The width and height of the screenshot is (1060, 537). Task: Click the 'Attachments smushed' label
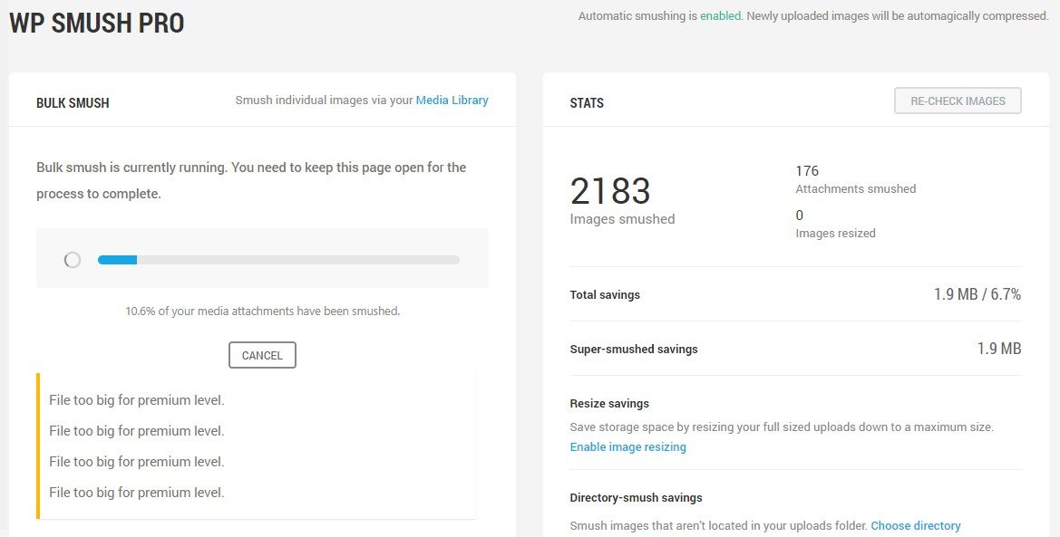click(856, 189)
